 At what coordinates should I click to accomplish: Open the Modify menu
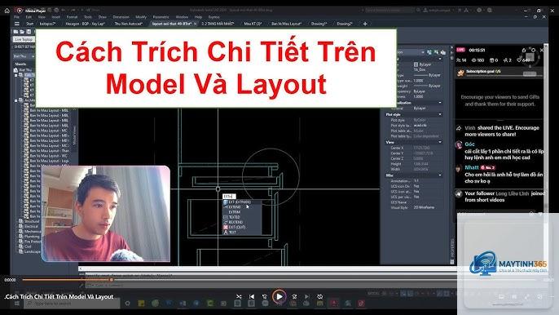141,17
